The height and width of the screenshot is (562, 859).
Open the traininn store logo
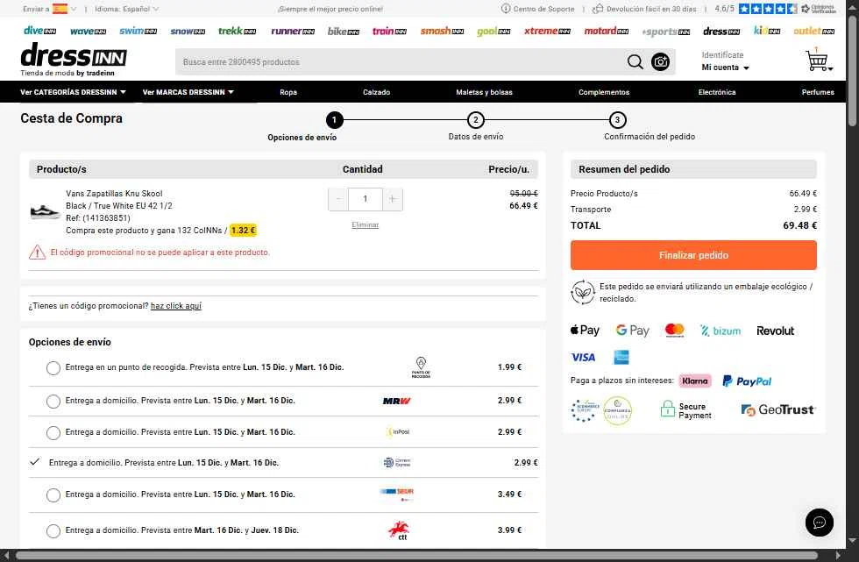pos(389,32)
